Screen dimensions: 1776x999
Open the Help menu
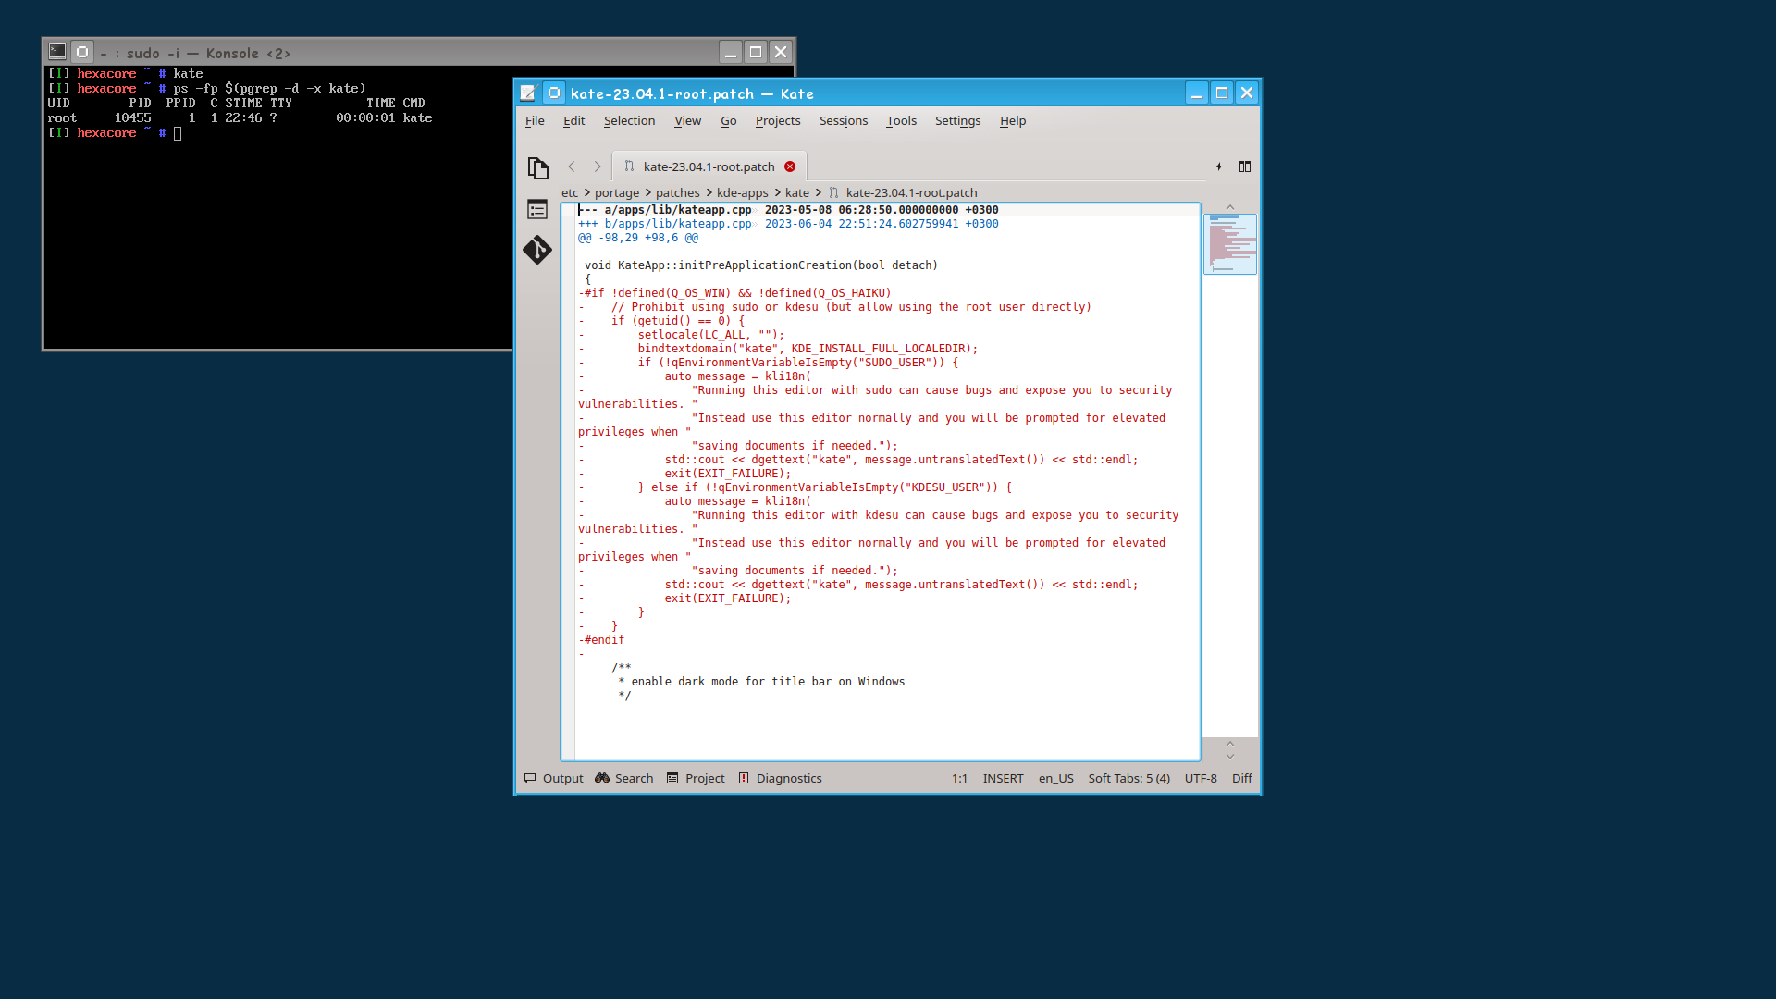[x=1013, y=120]
